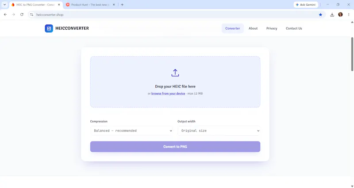Click the max 12 MB text
The width and height of the screenshot is (354, 188).
(x=195, y=93)
